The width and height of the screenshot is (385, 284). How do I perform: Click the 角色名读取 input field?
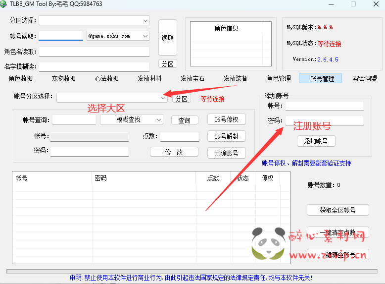pyautogui.click(x=95, y=52)
